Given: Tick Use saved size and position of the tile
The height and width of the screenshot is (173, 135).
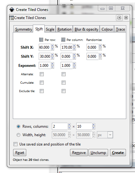Looking at the screenshot, I should click(15, 144).
